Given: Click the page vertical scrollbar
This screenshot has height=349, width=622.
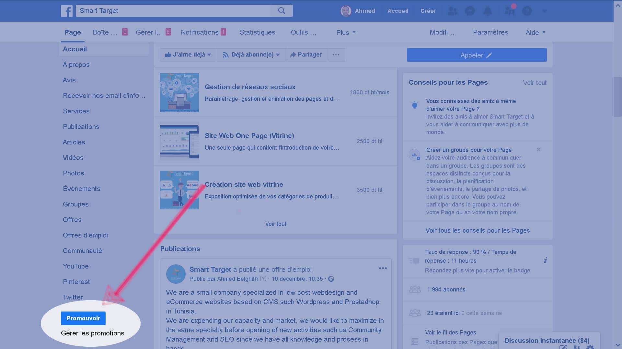Looking at the screenshot, I should tap(618, 97).
